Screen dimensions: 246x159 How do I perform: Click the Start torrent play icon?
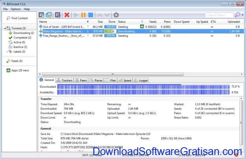coord(76,15)
